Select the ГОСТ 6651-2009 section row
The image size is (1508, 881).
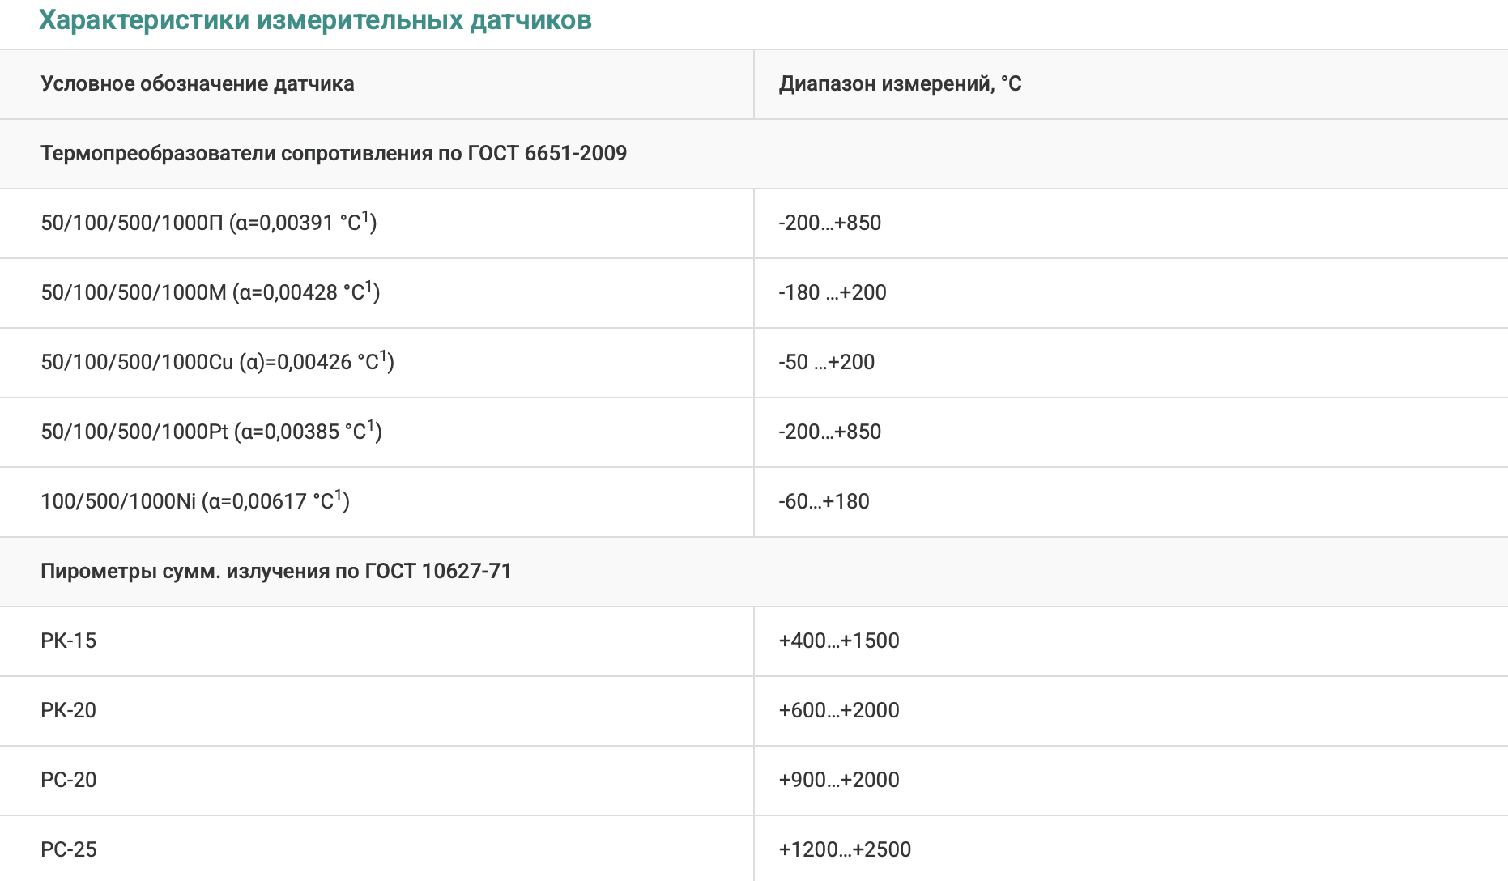tap(334, 154)
